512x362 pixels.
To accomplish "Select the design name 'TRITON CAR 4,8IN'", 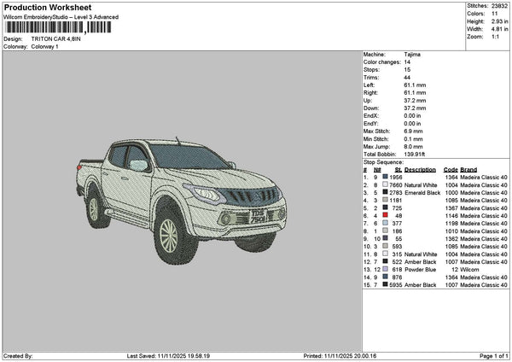I will pos(55,39).
